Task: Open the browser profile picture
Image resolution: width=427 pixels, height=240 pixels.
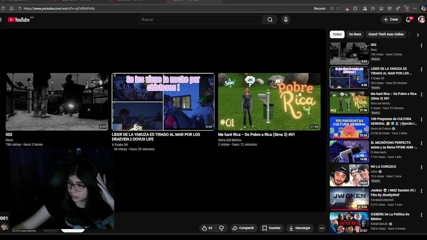Action: 406,8
